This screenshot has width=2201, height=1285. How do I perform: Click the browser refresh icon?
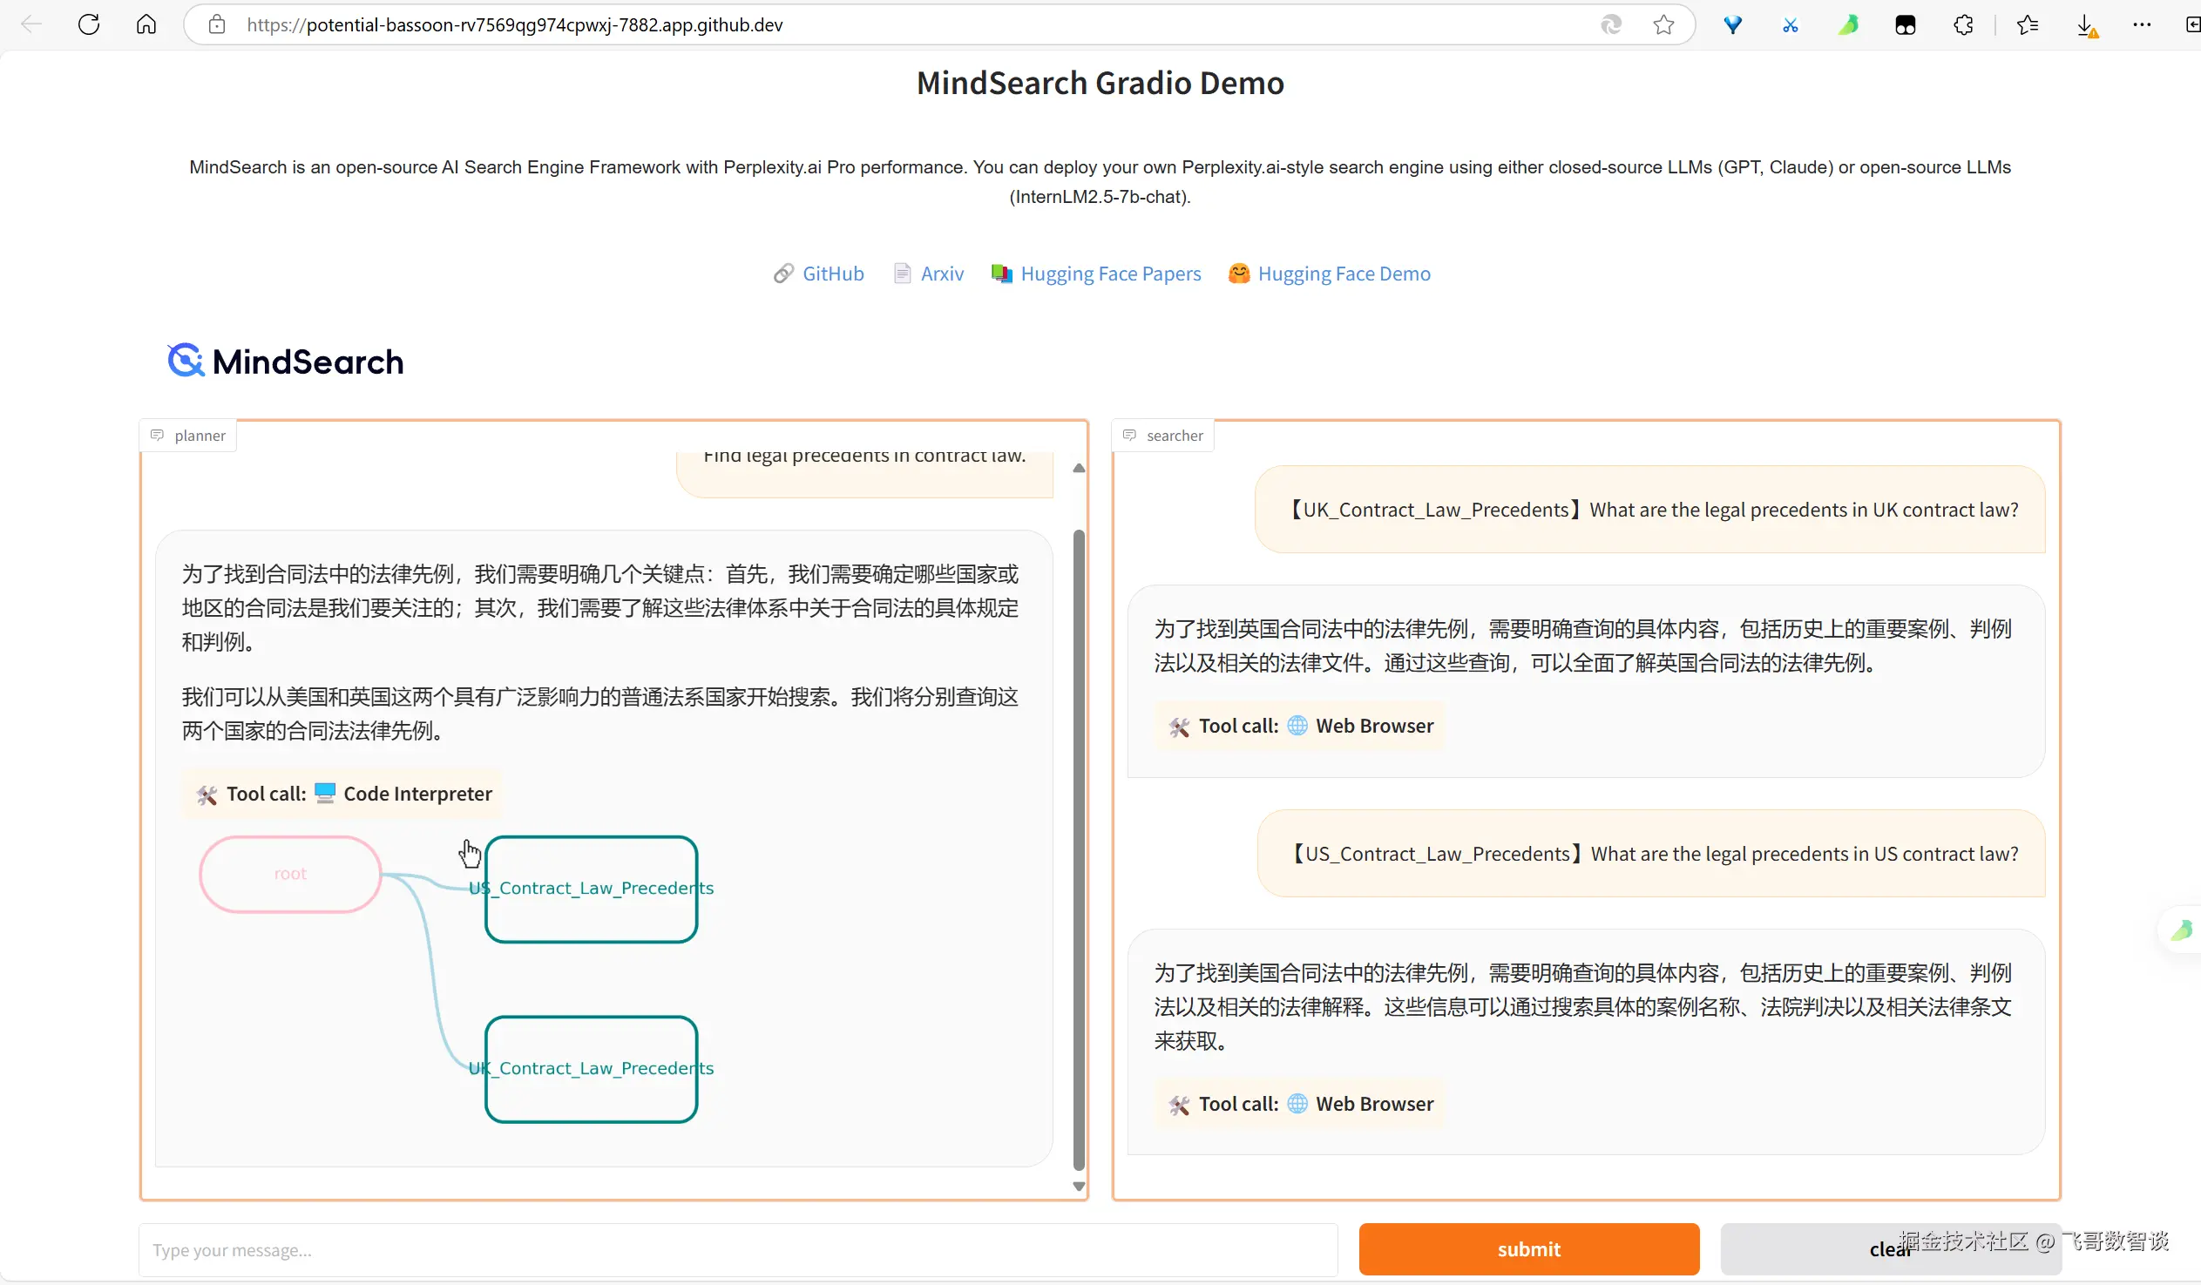coord(89,24)
